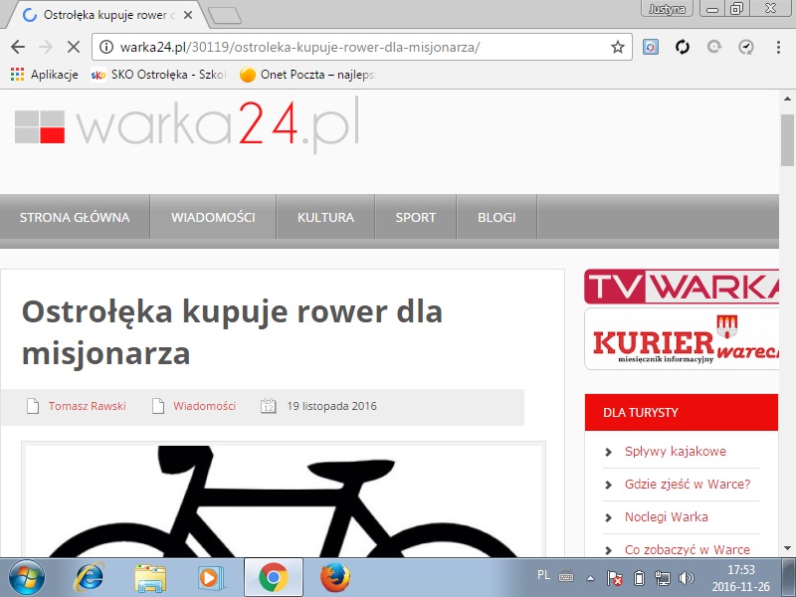Open WIADOMOŚCI menu item
796x597 pixels.
coord(213,217)
